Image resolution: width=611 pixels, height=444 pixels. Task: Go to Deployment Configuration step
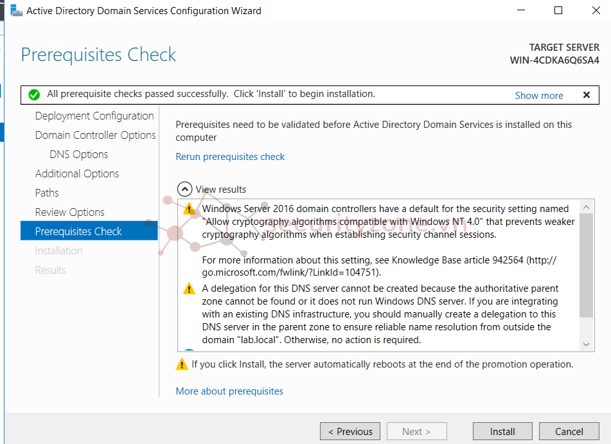coord(94,116)
